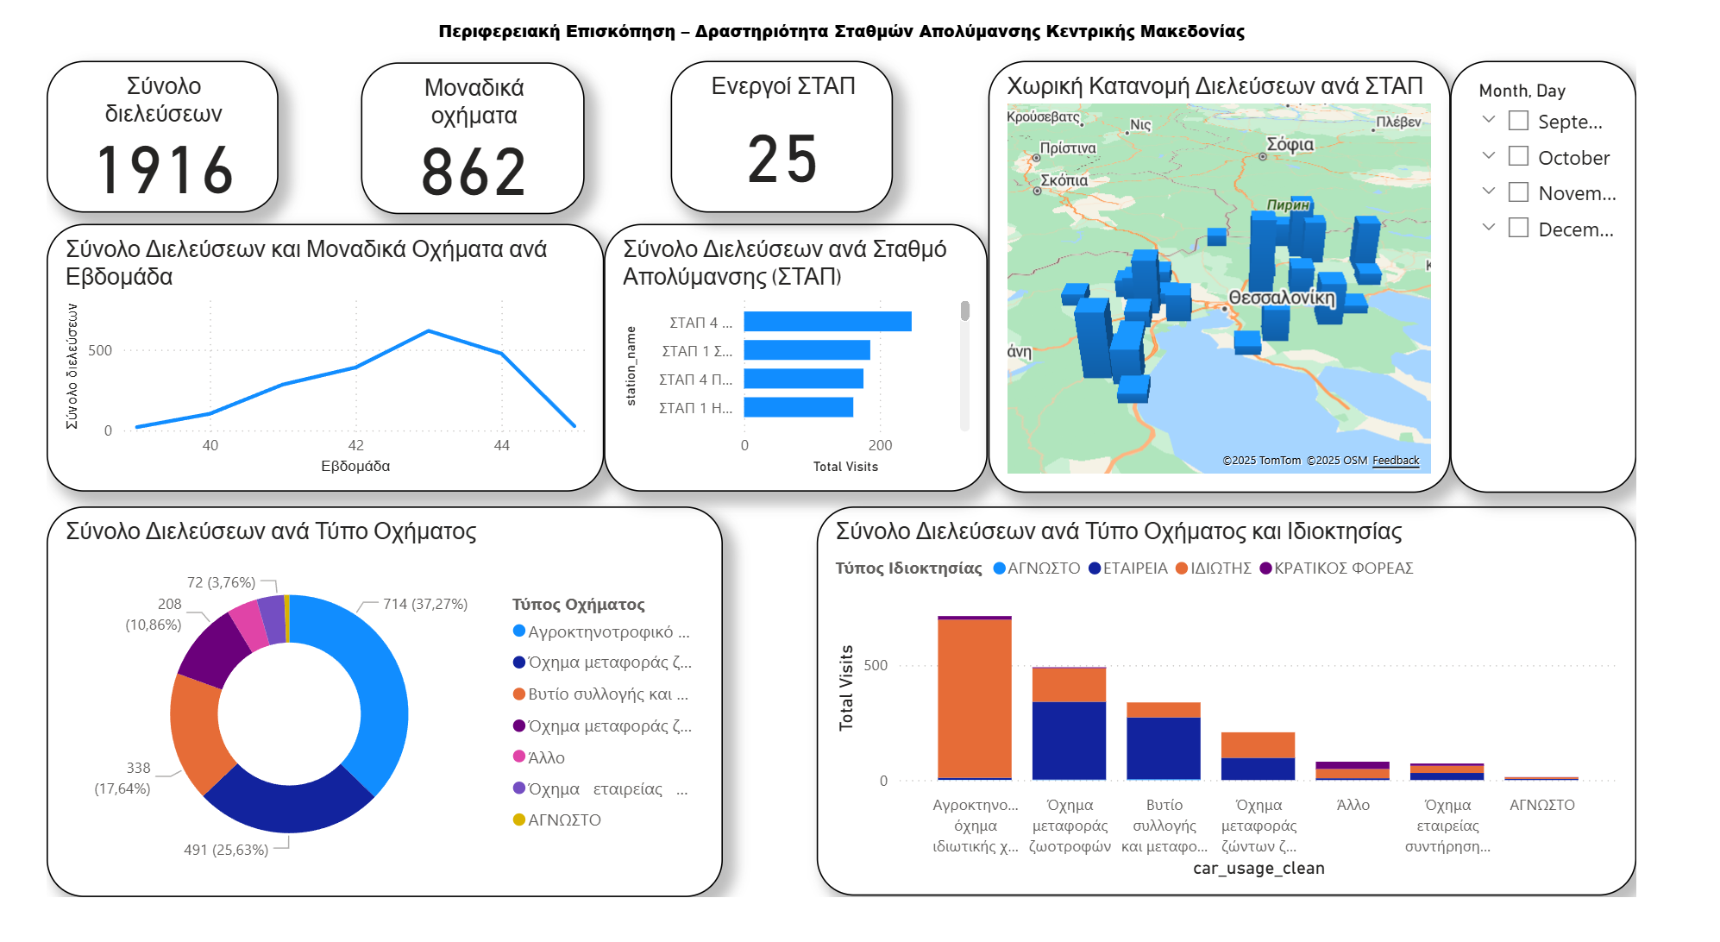
Task: Select the ΙΔΙΩΤΗΣ orange legend marker
Action: pos(1182,568)
